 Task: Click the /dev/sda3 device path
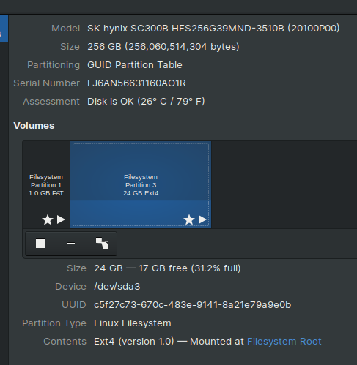pyautogui.click(x=117, y=287)
